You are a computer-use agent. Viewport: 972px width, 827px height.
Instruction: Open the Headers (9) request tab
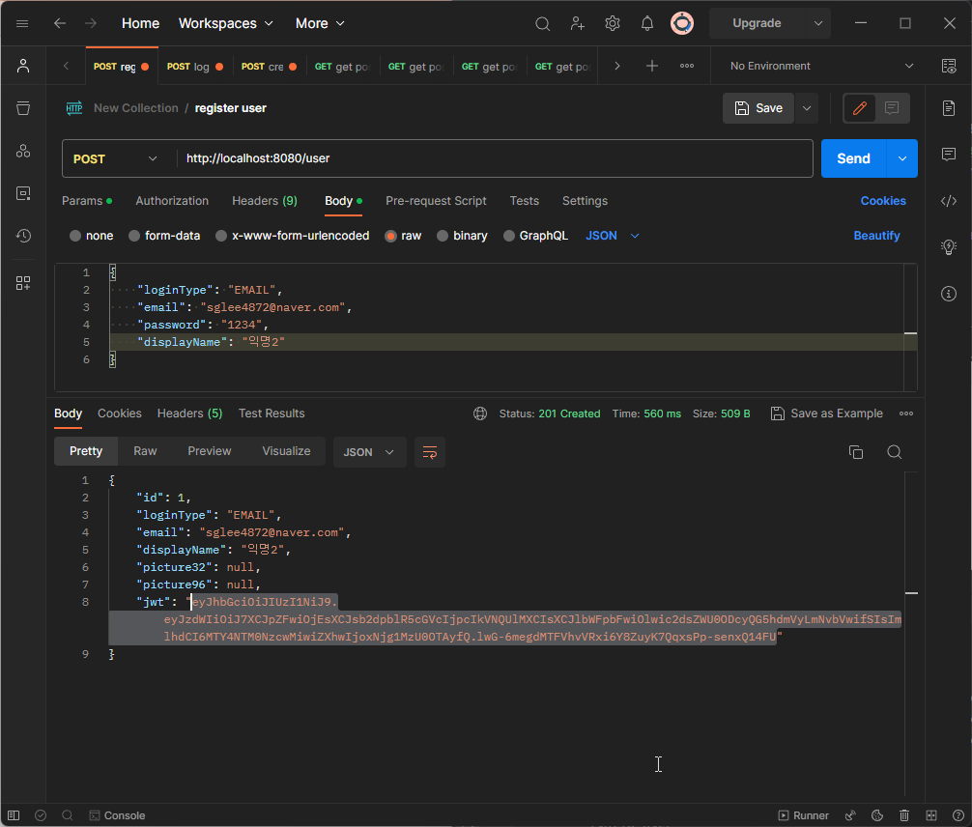(x=265, y=201)
